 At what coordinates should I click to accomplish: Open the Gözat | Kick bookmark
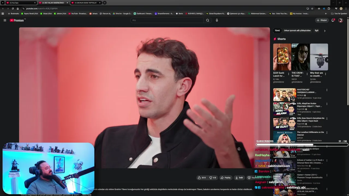point(46,13)
